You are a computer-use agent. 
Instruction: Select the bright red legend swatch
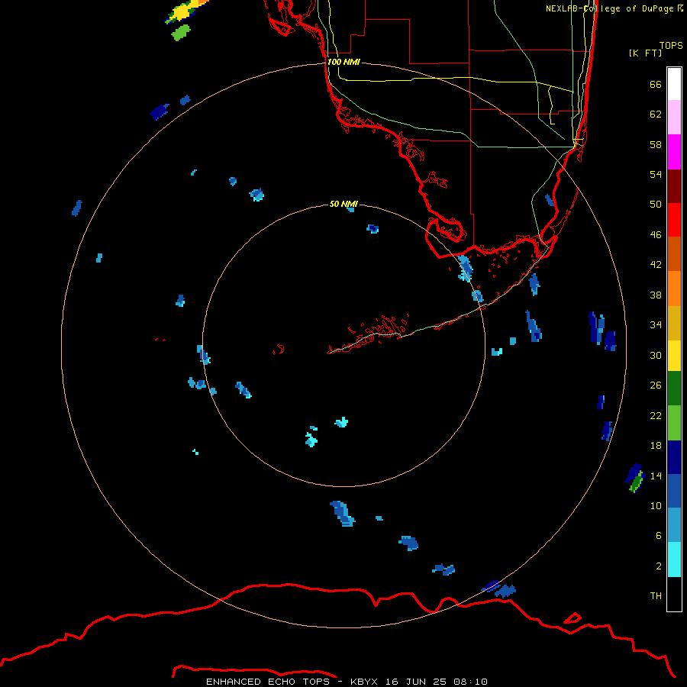coord(674,220)
